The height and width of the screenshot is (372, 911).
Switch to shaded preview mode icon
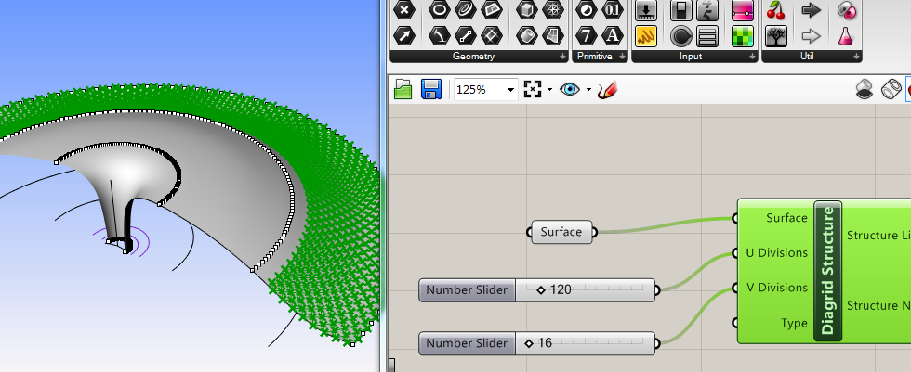pyautogui.click(x=865, y=89)
